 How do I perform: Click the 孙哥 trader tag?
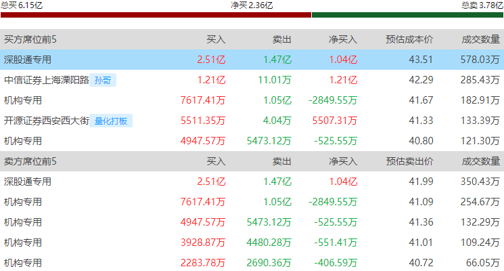click(103, 80)
